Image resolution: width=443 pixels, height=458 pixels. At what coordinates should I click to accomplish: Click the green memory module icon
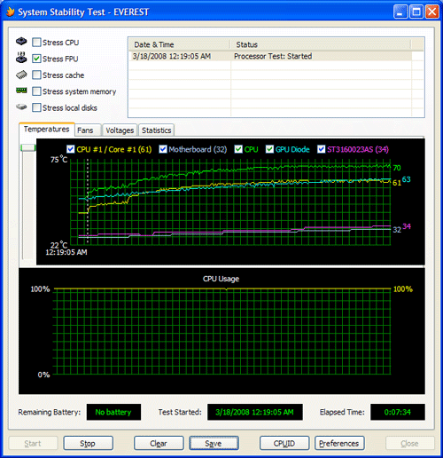tap(21, 91)
